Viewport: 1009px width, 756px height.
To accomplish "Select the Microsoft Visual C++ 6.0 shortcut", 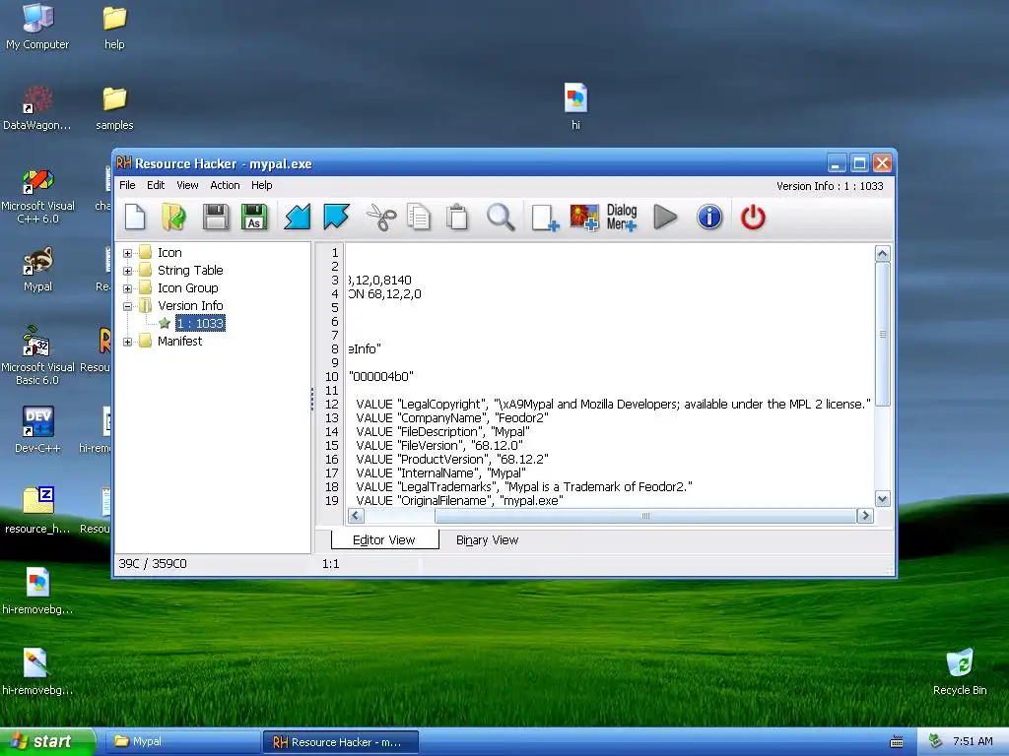I will click(37, 196).
